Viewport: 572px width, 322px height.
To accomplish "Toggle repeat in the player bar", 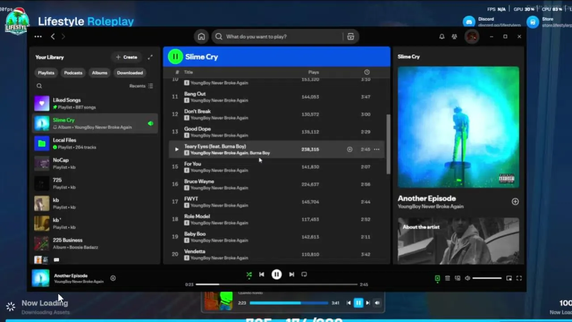I will point(304,275).
